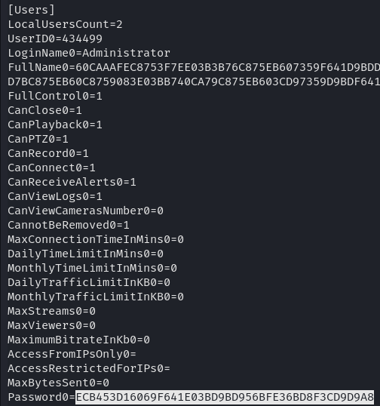Screen dimensions: 380x406
Task: Click the CanViewCamerasNumber0=0 line
Action: 85,211
